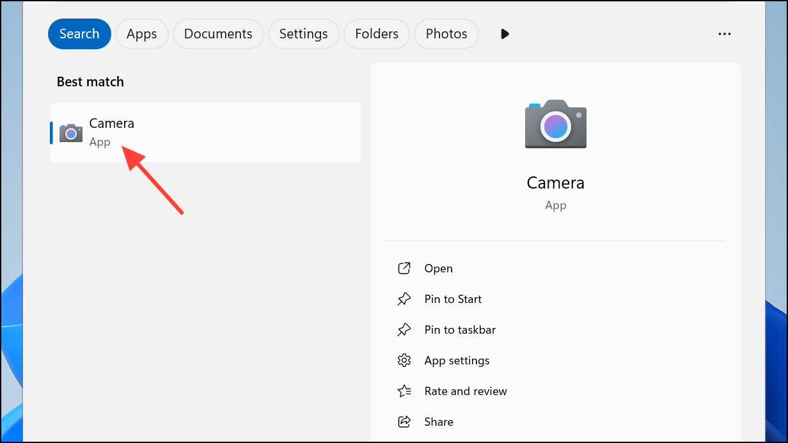Screen dimensions: 788x443
Task: Click the Camera title in preview pane
Action: coord(556,183)
